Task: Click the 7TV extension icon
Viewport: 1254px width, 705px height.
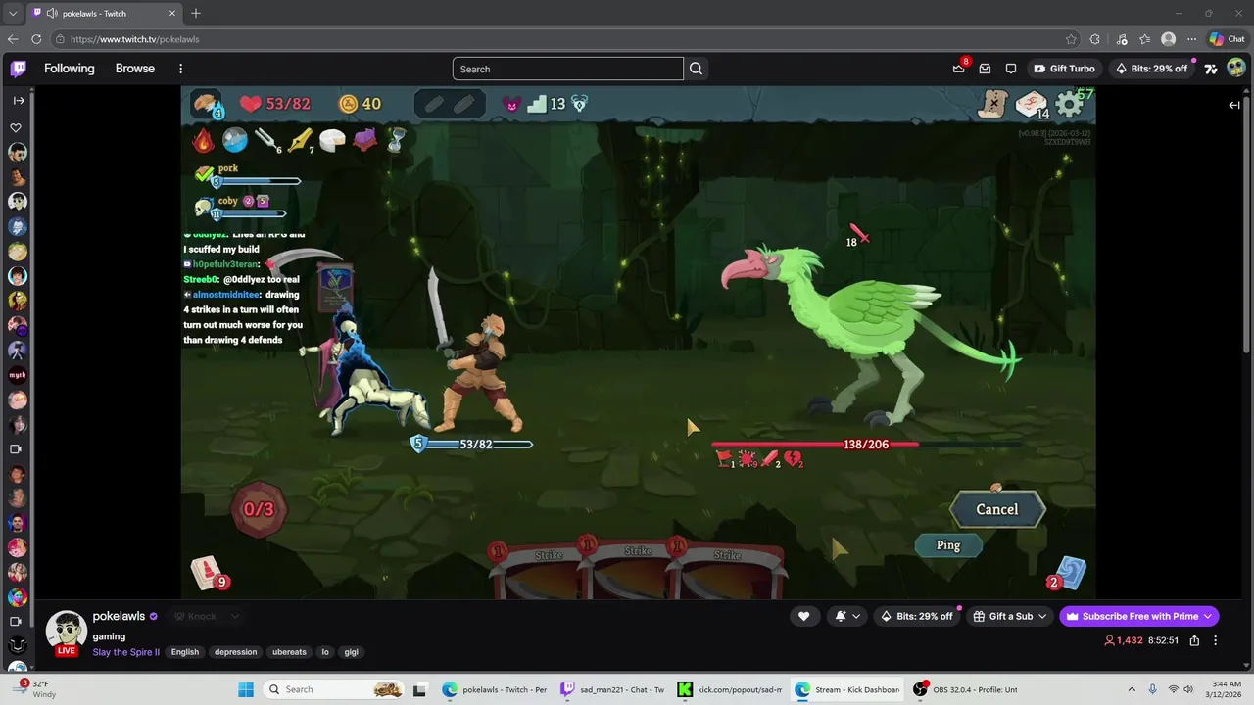Action: click(1211, 69)
